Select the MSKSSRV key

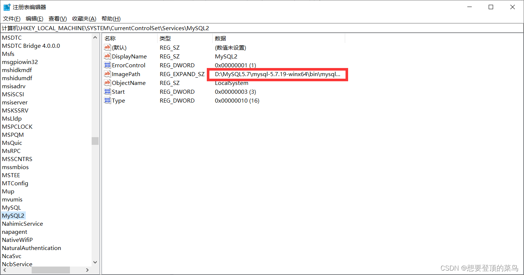tap(15, 110)
